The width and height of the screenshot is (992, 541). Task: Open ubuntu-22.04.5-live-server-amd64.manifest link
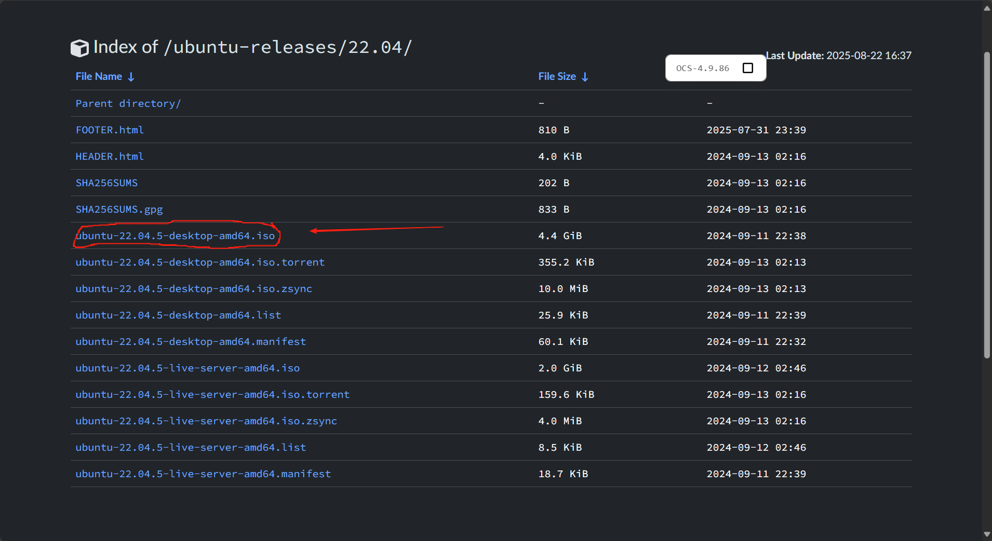click(203, 474)
